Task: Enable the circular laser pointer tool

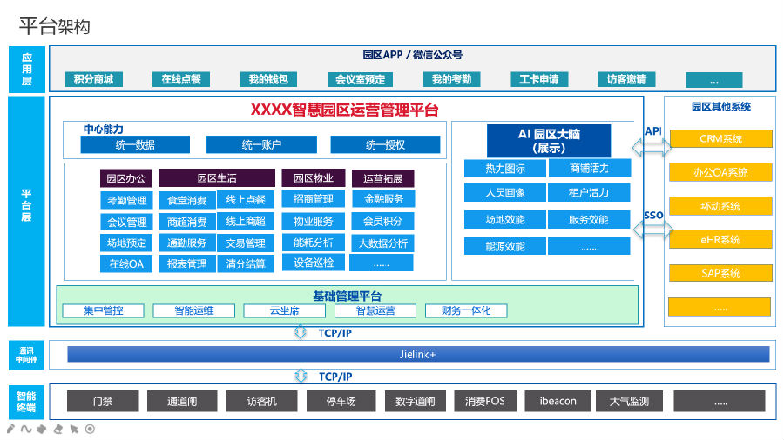Action: [x=90, y=429]
